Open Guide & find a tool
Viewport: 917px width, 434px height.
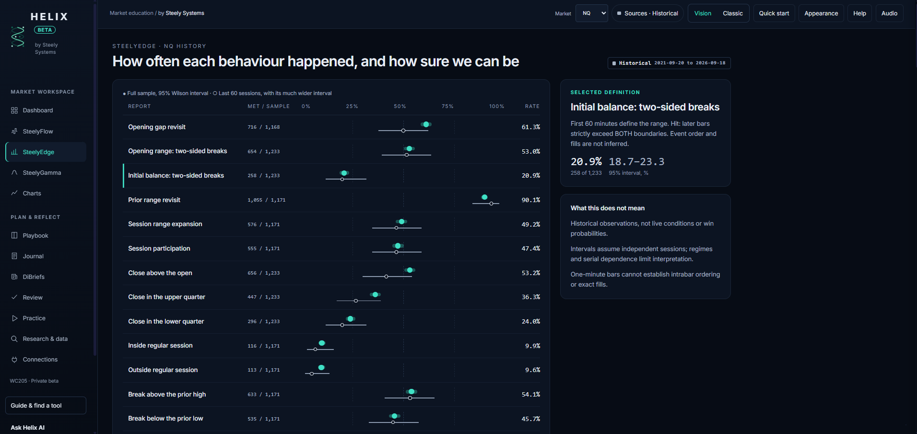(x=46, y=405)
